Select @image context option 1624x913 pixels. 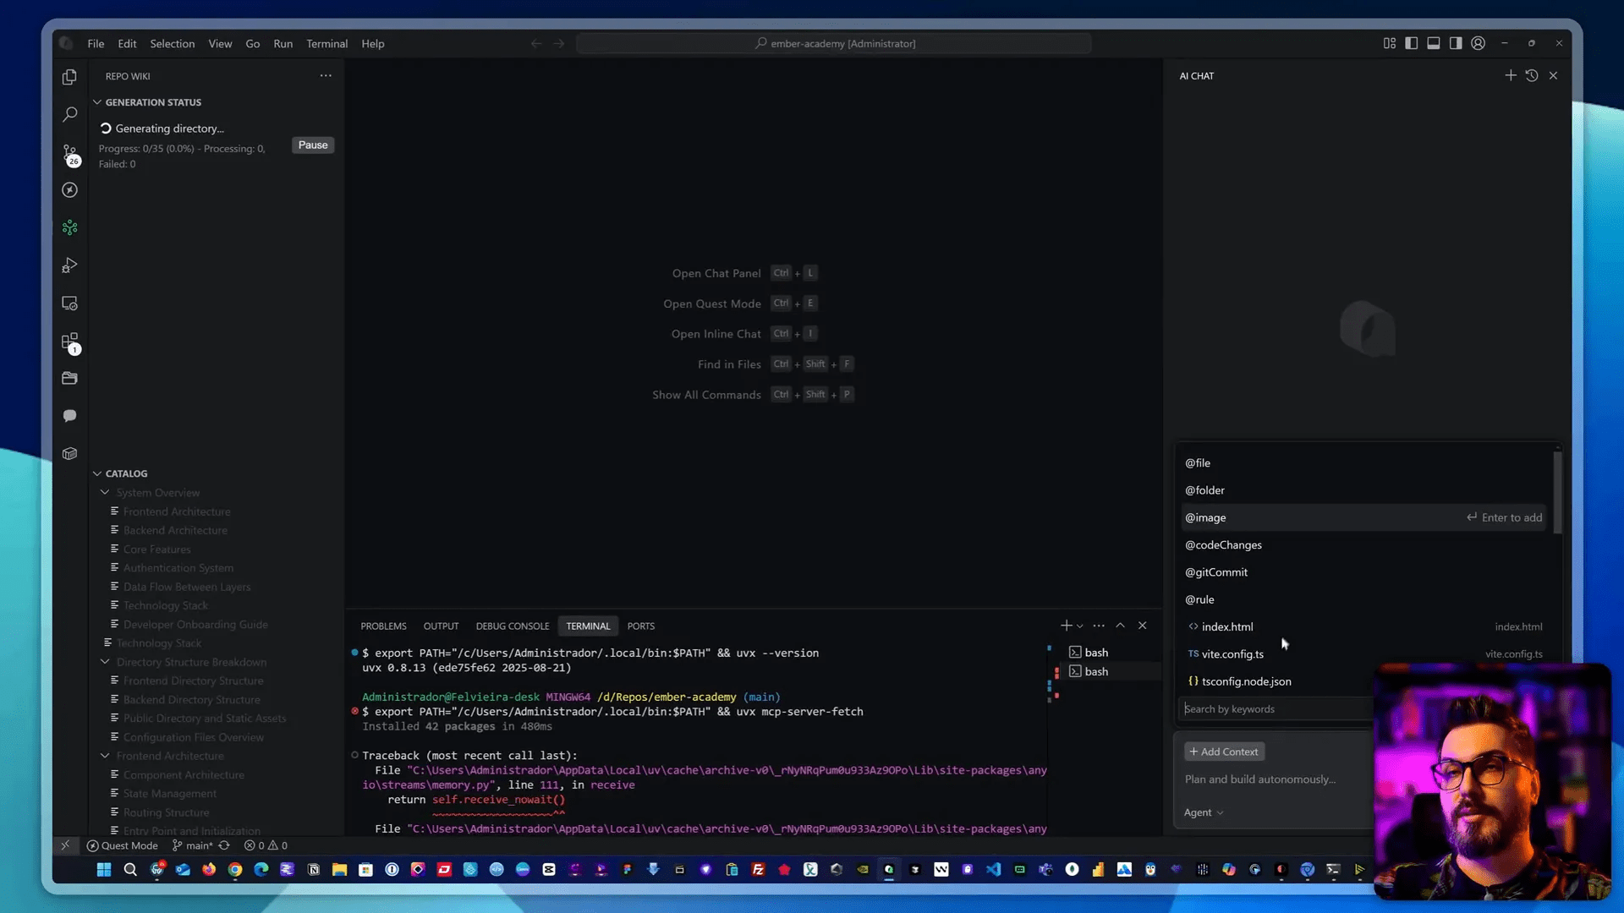[x=1363, y=517]
